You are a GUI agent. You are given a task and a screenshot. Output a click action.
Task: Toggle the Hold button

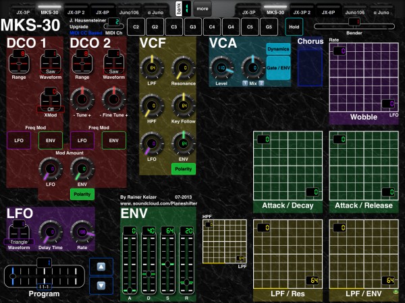click(294, 27)
